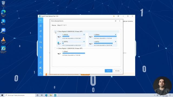The width and height of the screenshot is (173, 97).
Task: Select the drive icon under Disco Rigido 1
Action: [59, 53]
